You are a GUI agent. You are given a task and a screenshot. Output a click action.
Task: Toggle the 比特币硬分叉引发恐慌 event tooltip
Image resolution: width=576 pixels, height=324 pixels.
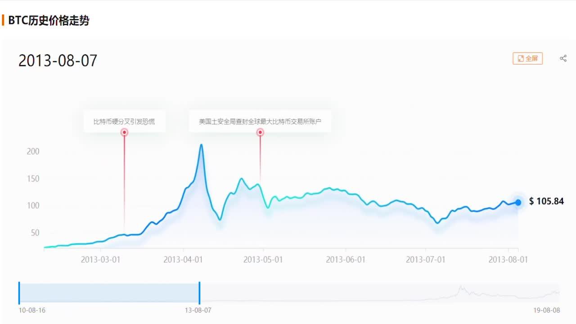click(124, 121)
